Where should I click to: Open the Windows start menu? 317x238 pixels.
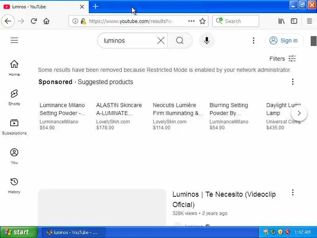(19, 232)
